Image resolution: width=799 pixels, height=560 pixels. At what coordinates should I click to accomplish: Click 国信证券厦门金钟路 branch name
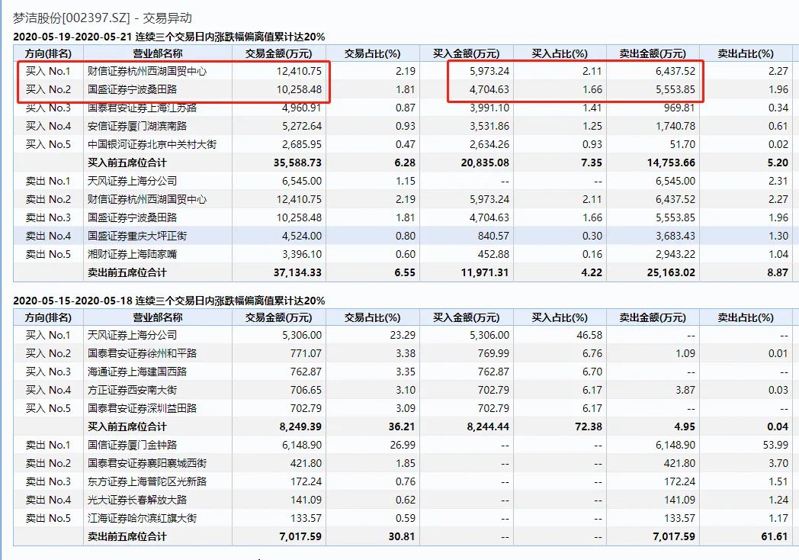pos(132,446)
